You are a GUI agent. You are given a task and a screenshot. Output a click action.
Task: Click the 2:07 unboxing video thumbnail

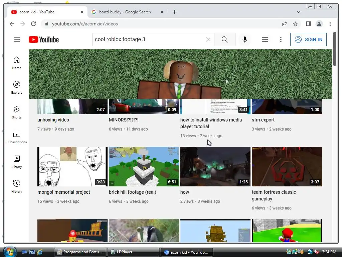click(72, 106)
